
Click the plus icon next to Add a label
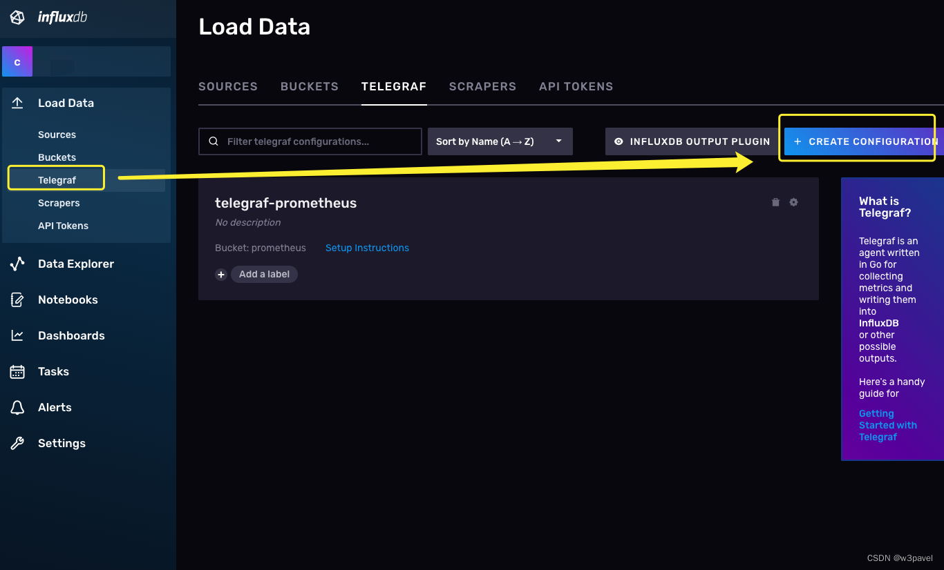coord(220,274)
